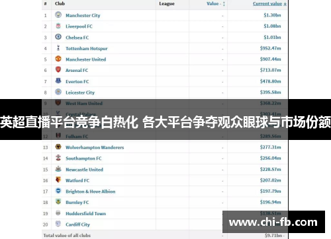This screenshot has width=331, height=239.
Task: Open the Cardiff City club link
Action: point(77,224)
